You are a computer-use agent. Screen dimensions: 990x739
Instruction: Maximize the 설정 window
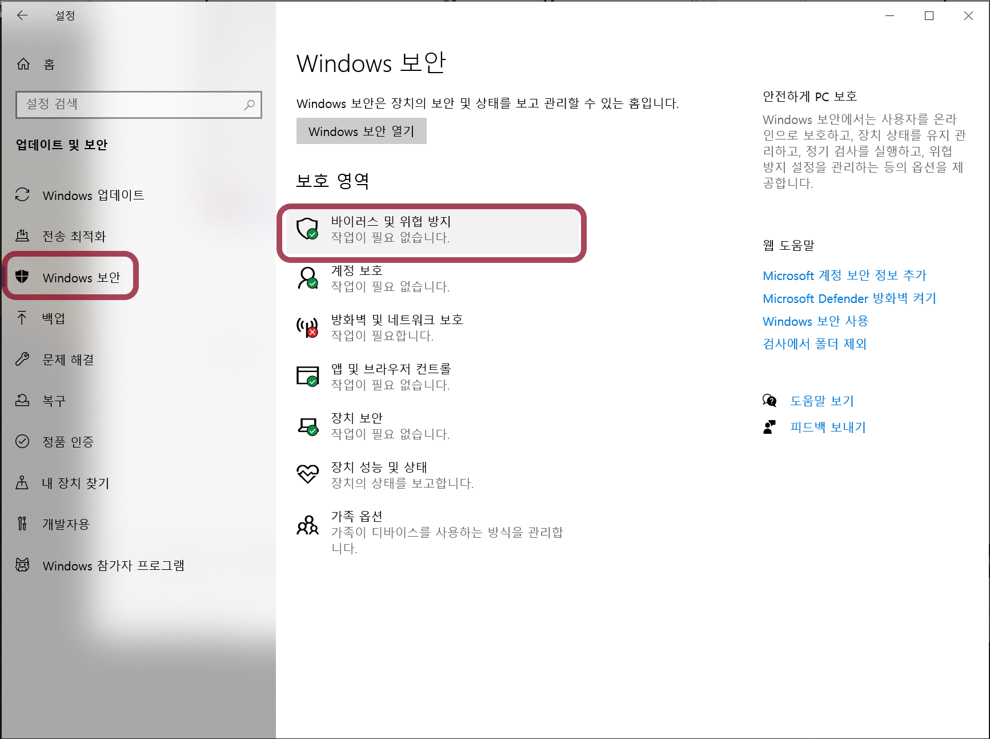point(929,15)
